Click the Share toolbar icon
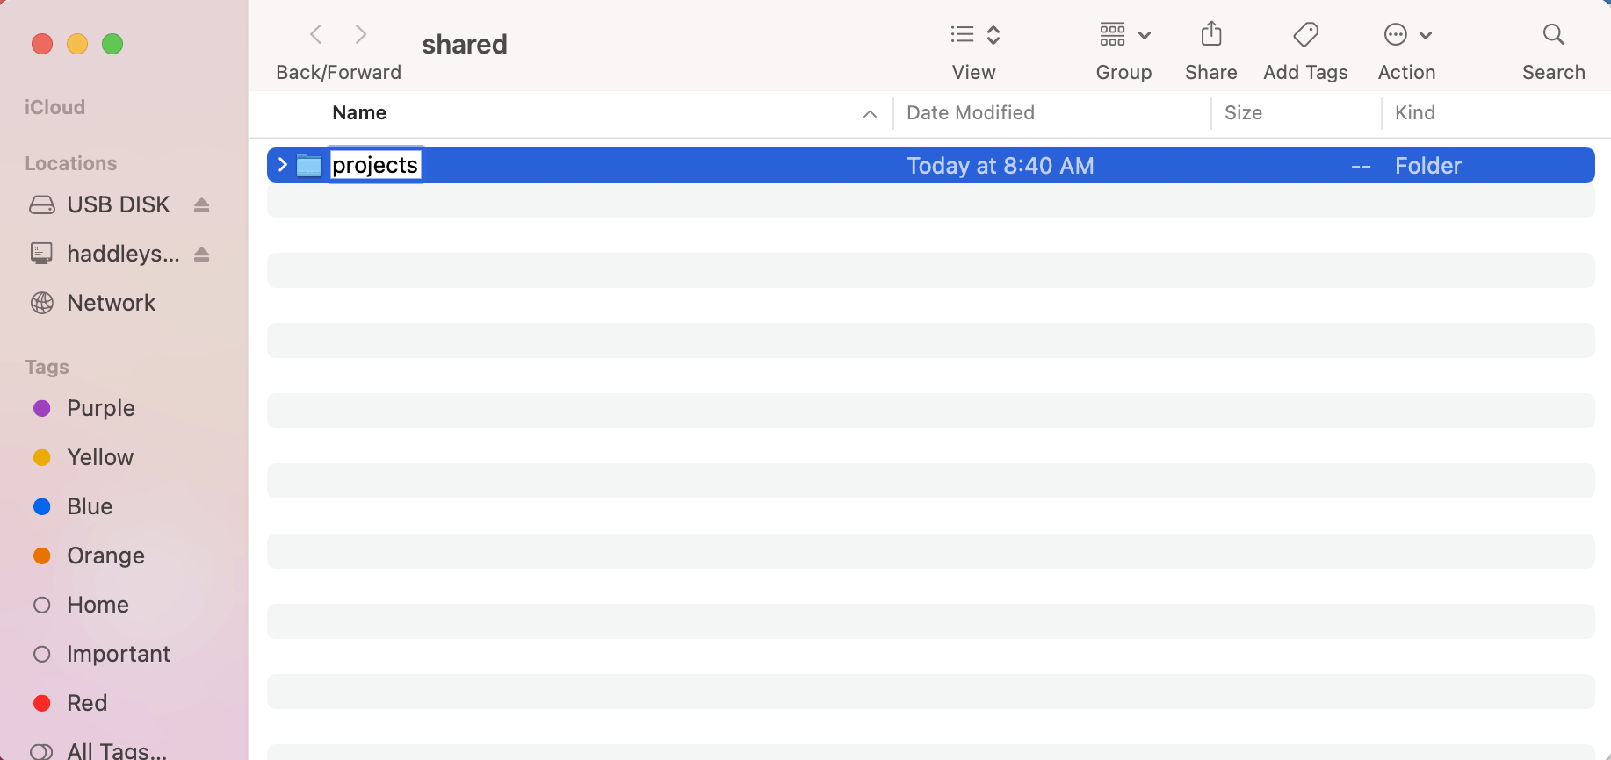The height and width of the screenshot is (760, 1611). 1210,35
